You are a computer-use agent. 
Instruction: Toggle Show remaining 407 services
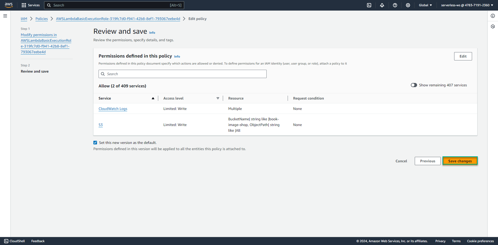click(414, 85)
